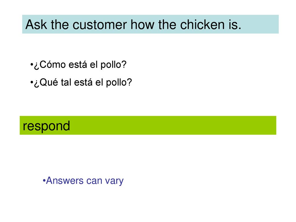
Task: Click the word "¿Qué" in second bullet
Action: pyautogui.click(x=46, y=82)
